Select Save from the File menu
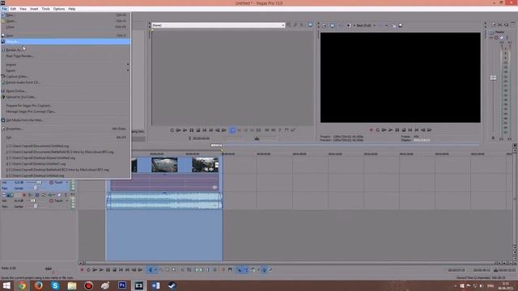Screen dimensions: 518x291 click(x=66, y=36)
